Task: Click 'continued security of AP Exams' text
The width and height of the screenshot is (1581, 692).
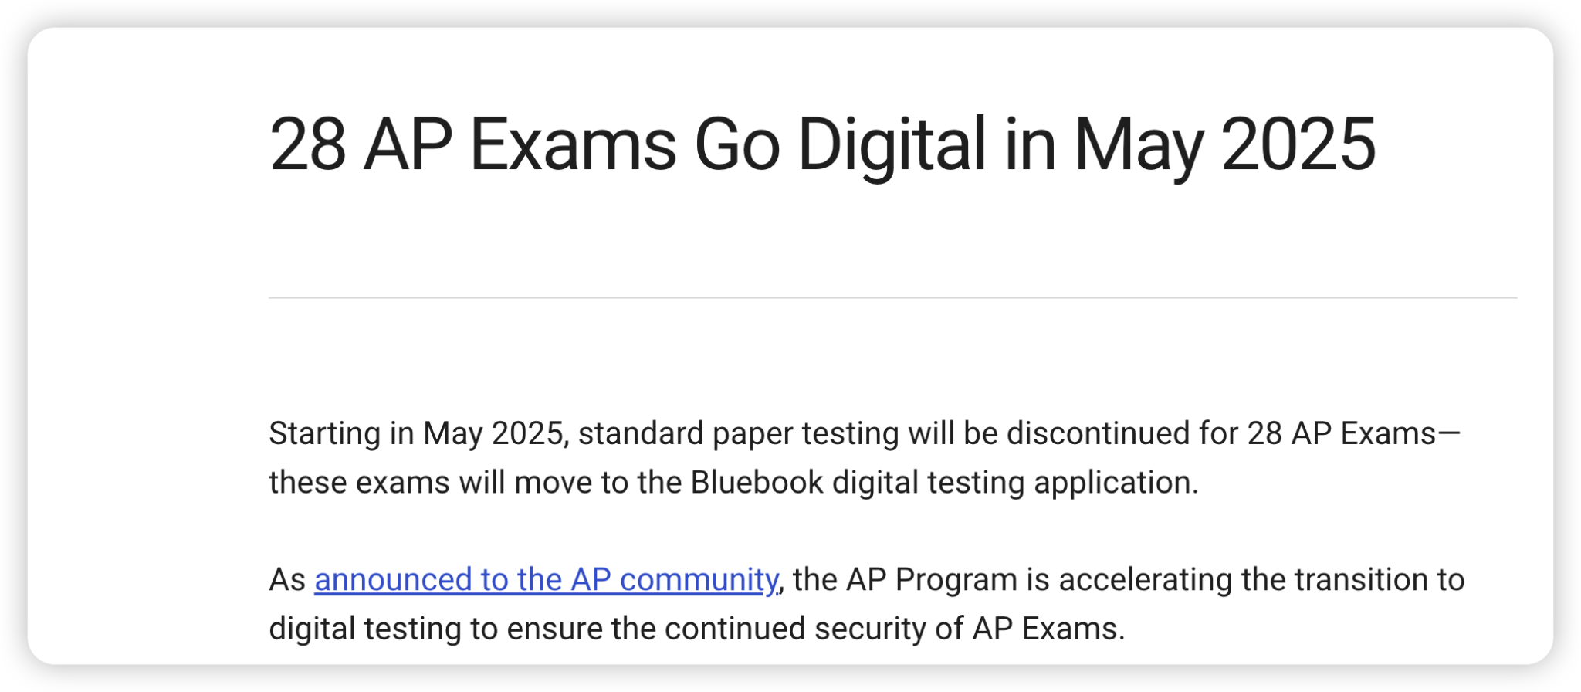Action: tap(895, 628)
